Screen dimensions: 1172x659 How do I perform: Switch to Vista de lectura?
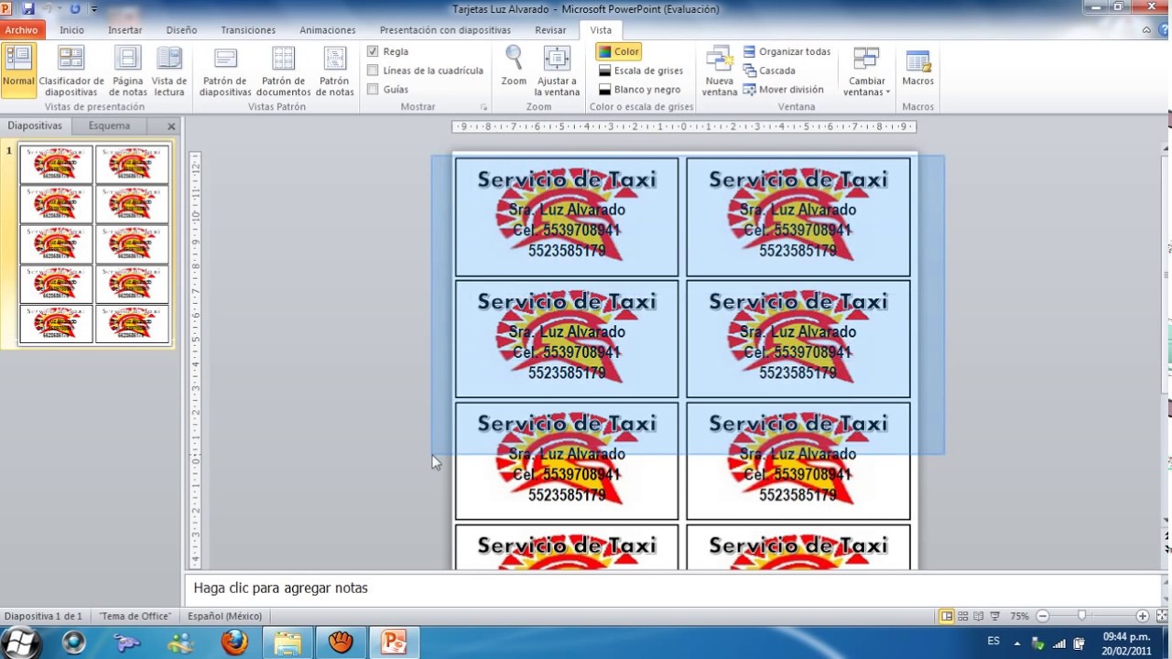169,71
